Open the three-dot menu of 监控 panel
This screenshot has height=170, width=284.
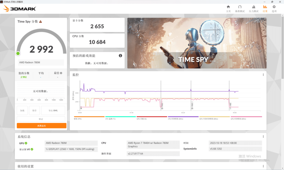pos(263,75)
